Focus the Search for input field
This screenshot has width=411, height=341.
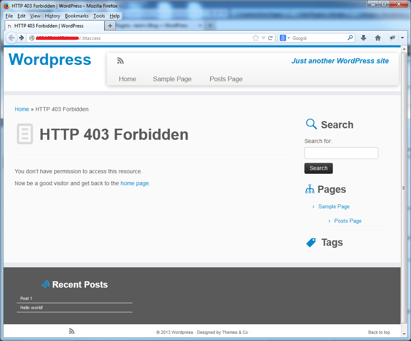click(341, 153)
